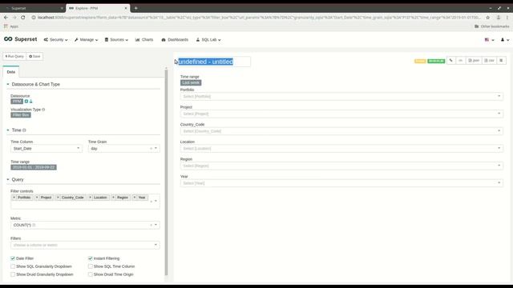513x288 pixels.
Task: Export the chart as .json
Action: [474, 61]
